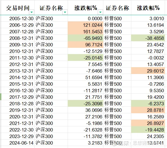Click the 0.0000 value cell
This screenshot has width=167, height=148.
pyautogui.click(x=85, y=18)
